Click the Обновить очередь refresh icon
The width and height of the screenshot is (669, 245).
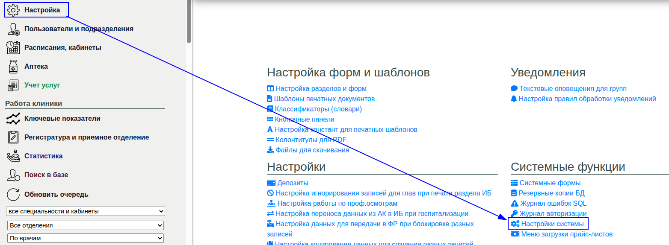click(x=14, y=195)
